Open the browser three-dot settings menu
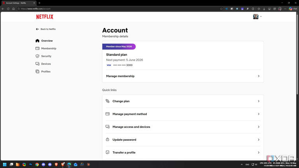 [x=285, y=9]
